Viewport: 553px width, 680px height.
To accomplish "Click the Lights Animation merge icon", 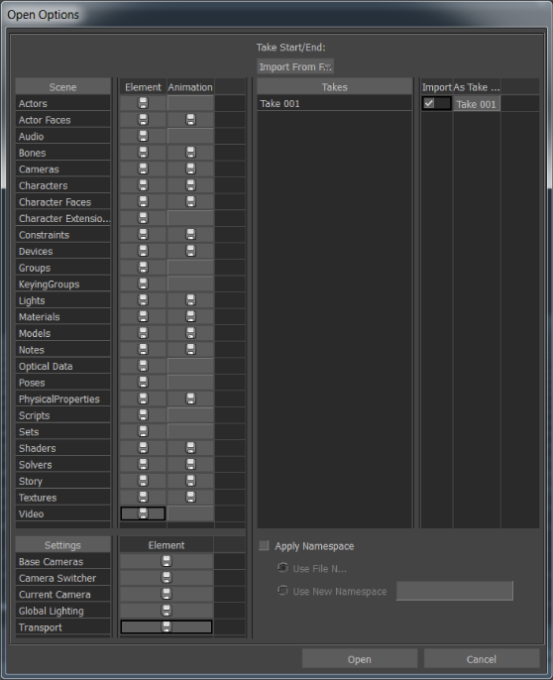I will pyautogui.click(x=190, y=300).
